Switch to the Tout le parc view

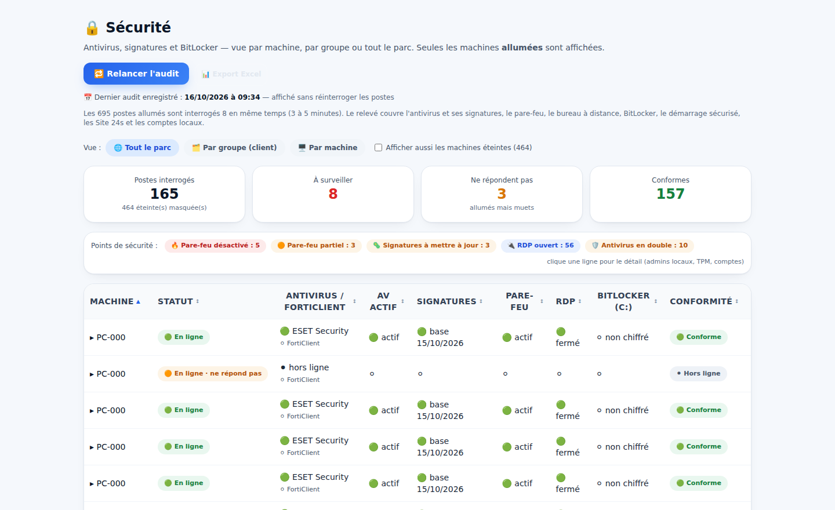(143, 148)
